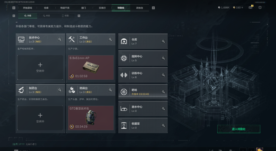Viewport: 276px width, 151px height.
Task: Open the mail envelope icon
Action: 250,7
